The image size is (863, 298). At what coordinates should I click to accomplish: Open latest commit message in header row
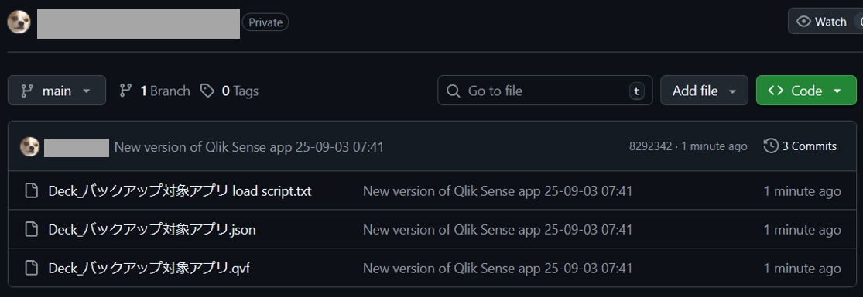point(248,146)
